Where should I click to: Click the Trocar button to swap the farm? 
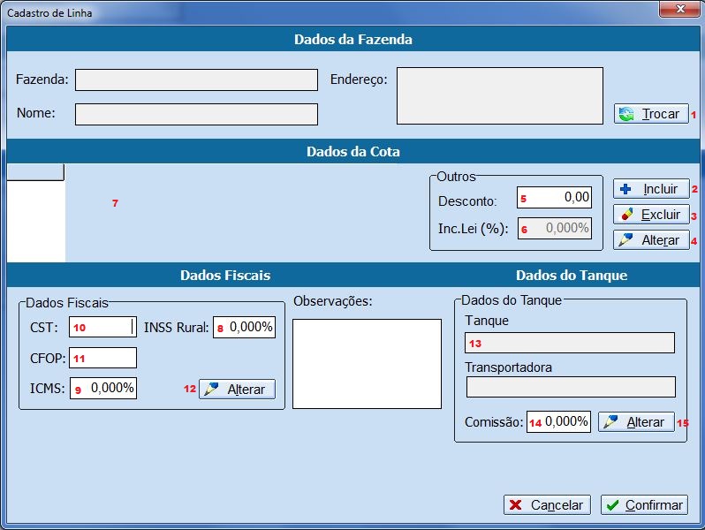pyautogui.click(x=651, y=113)
